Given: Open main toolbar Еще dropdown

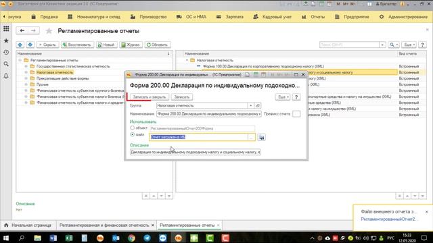Looking at the screenshot, I should (409, 45).
